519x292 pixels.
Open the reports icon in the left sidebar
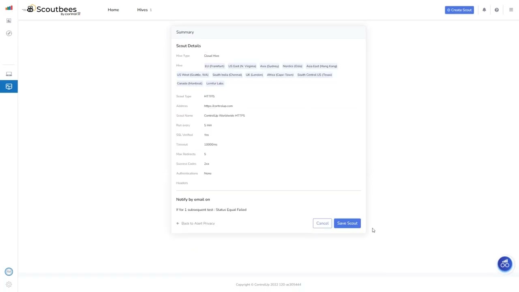[x=9, y=21]
